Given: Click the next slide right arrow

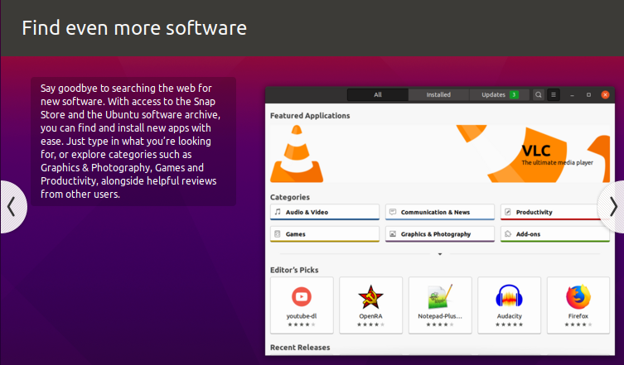Looking at the screenshot, I should [612, 206].
